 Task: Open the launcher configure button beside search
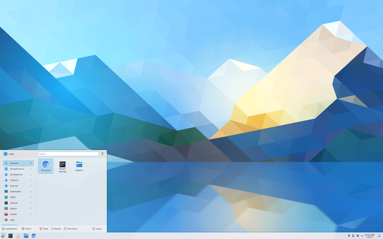coord(102,154)
